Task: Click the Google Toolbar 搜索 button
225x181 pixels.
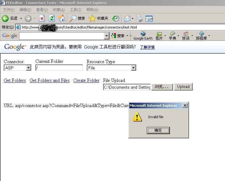Action: (118, 36)
